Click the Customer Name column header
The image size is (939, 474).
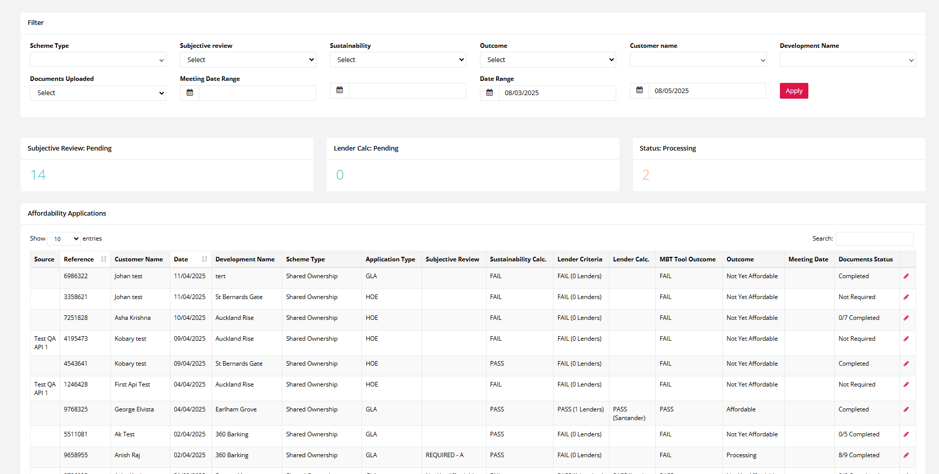[x=139, y=259]
